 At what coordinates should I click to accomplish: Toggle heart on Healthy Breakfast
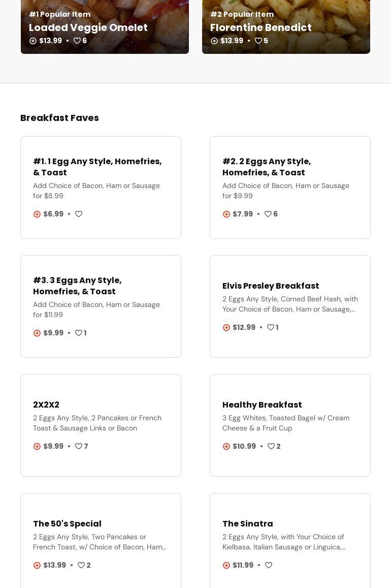(x=271, y=446)
